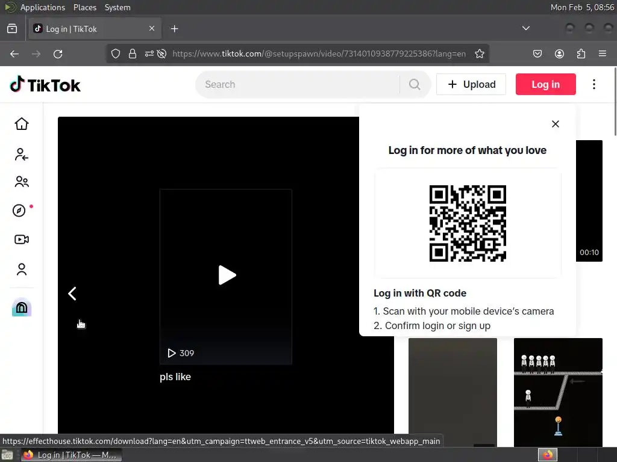Click the 'Log in with QR code' heading
Screen dimensions: 617x462
[x=420, y=293]
